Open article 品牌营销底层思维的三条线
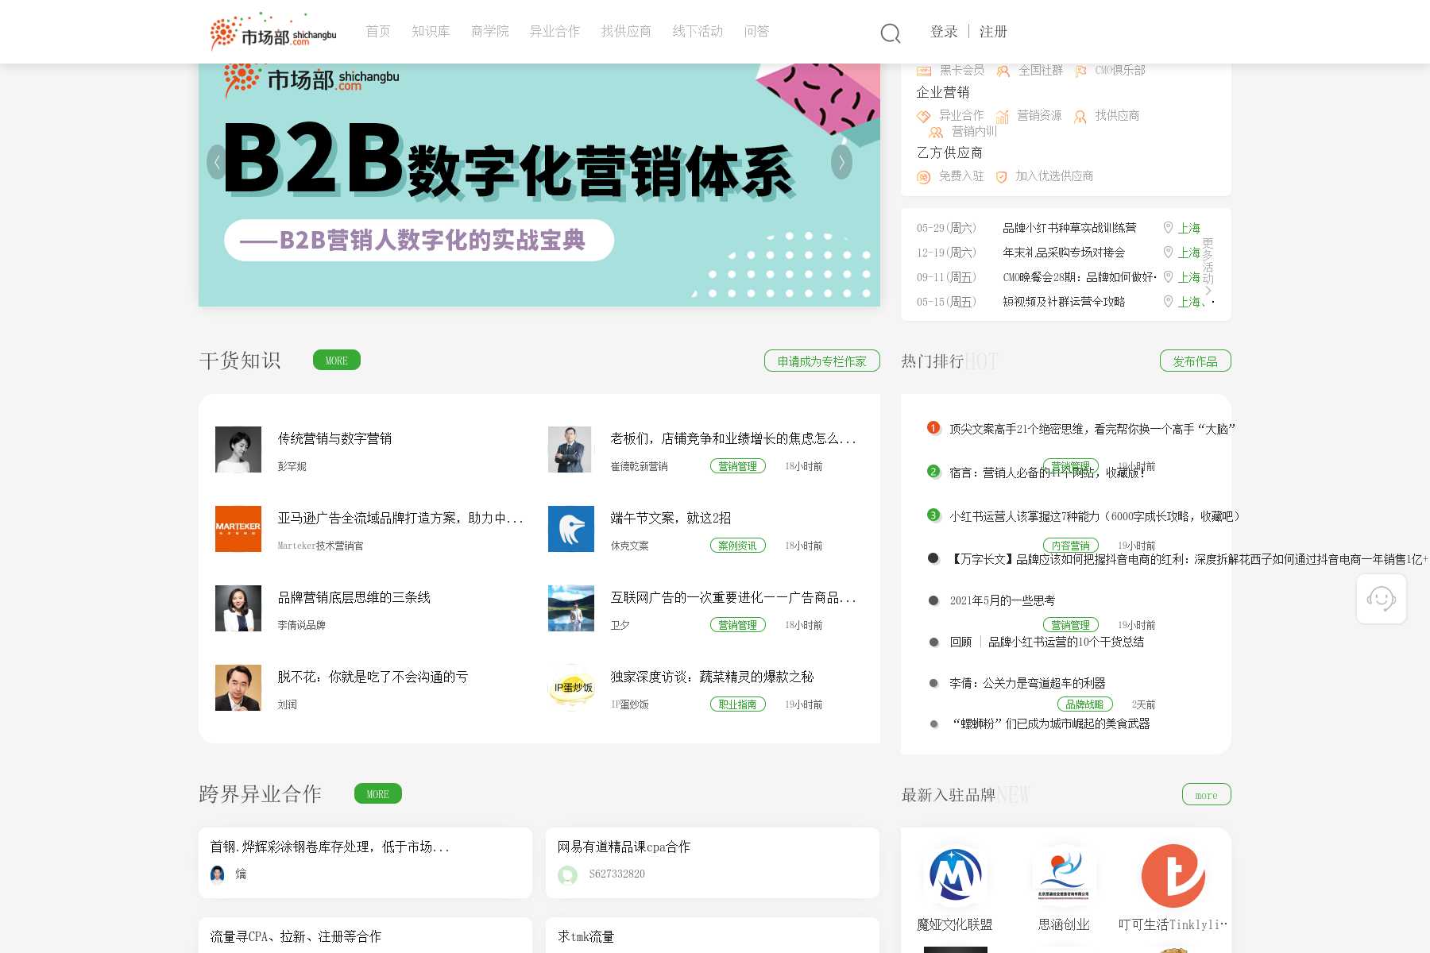Screen dimensions: 1430x953 (354, 597)
